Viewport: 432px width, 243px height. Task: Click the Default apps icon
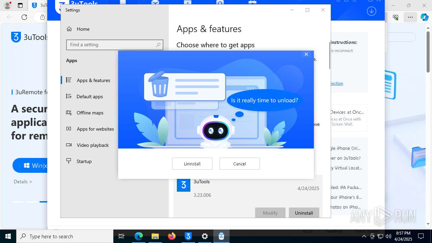click(x=69, y=96)
